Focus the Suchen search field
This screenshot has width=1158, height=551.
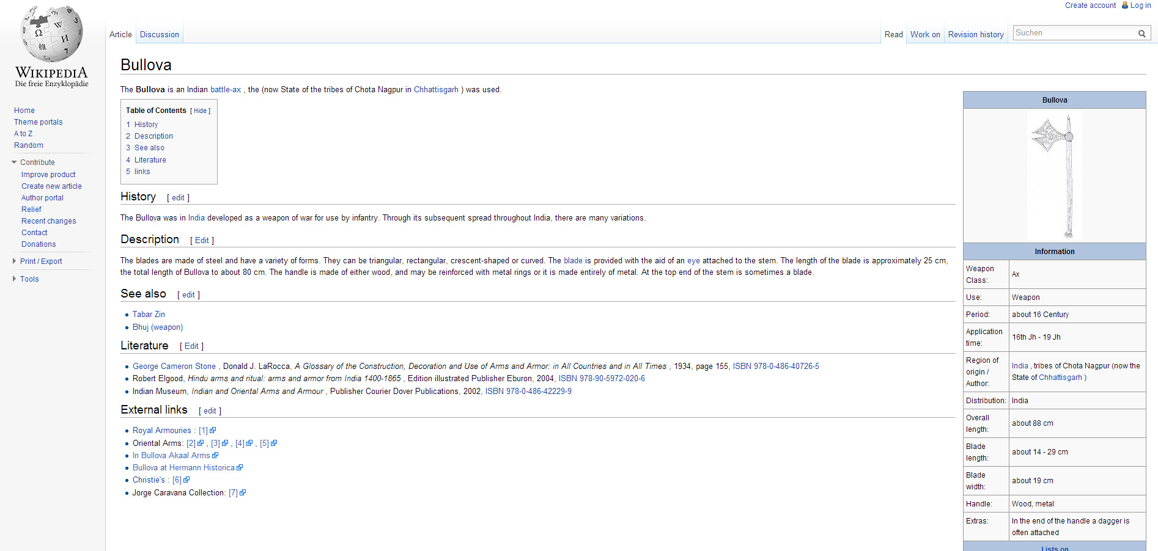[x=1074, y=33]
